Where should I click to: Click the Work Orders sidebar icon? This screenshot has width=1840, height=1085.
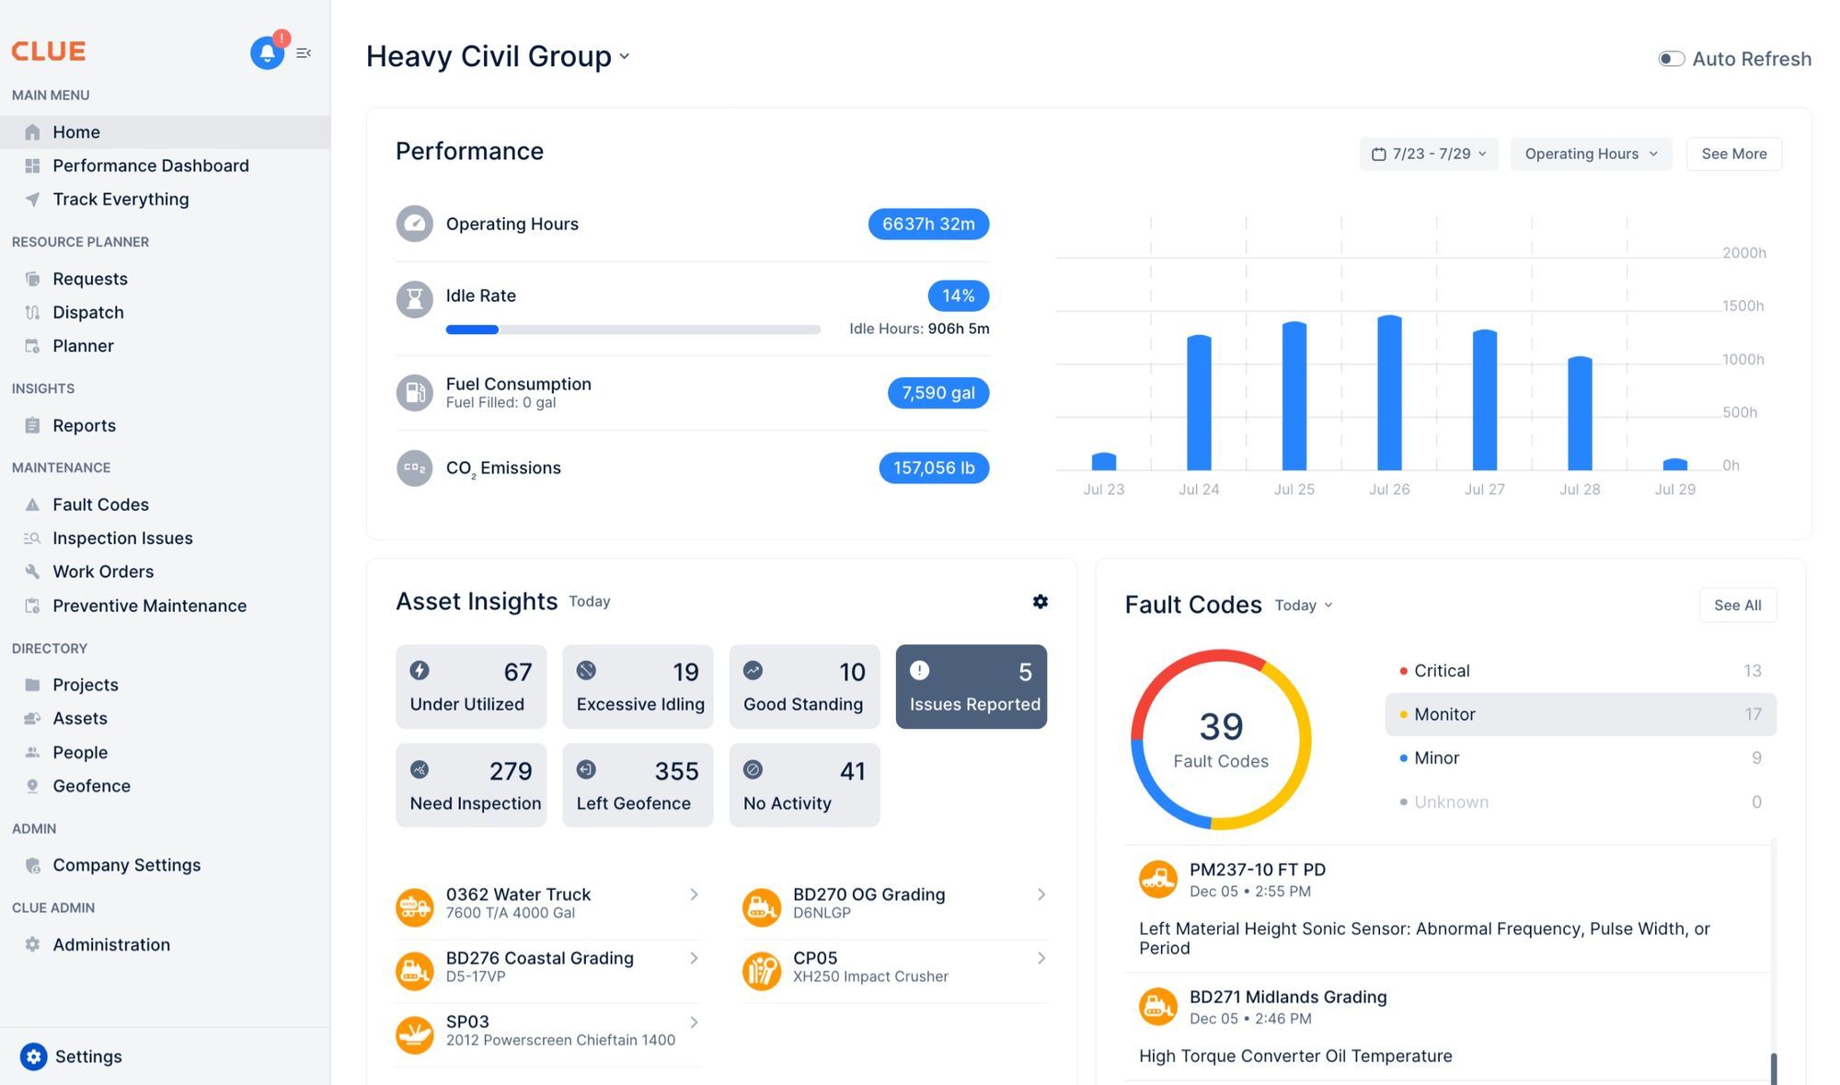(x=32, y=571)
